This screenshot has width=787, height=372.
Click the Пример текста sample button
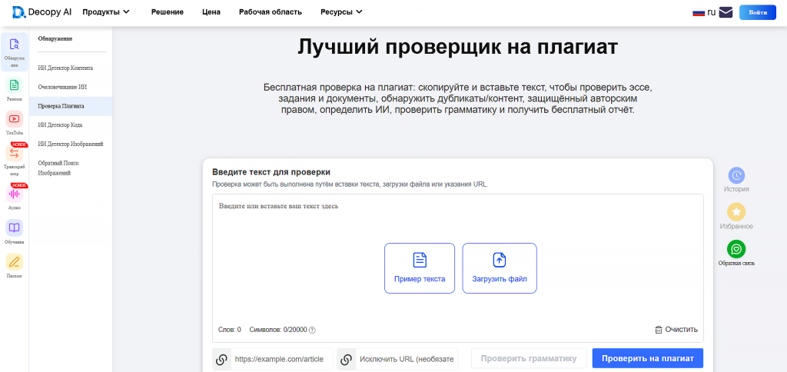[x=420, y=268]
